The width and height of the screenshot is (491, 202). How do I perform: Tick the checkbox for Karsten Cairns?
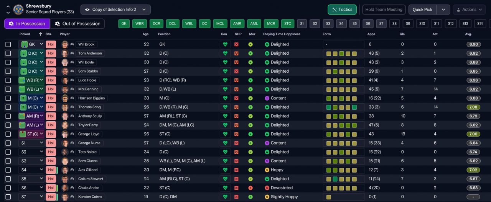8,197
